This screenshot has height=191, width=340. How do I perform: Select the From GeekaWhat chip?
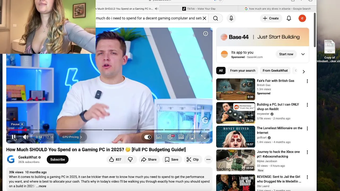point(275,71)
